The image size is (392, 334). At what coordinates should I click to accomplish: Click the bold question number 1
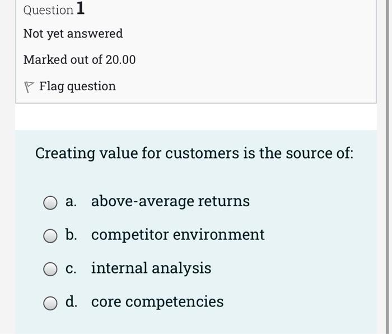tap(81, 9)
